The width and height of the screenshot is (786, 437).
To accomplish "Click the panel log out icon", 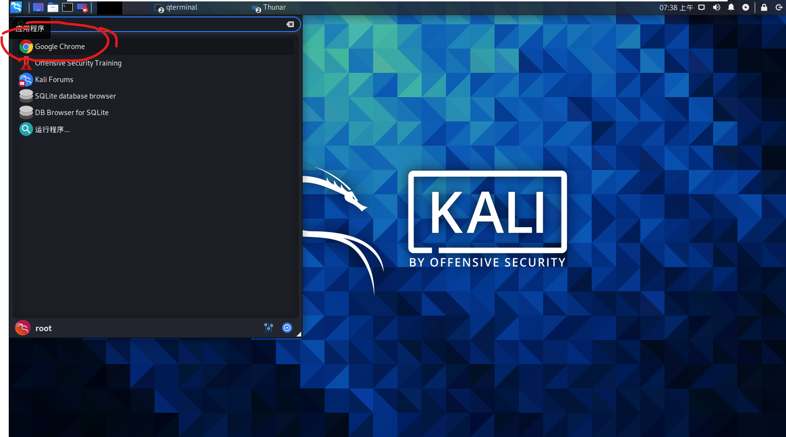I will 779,7.
